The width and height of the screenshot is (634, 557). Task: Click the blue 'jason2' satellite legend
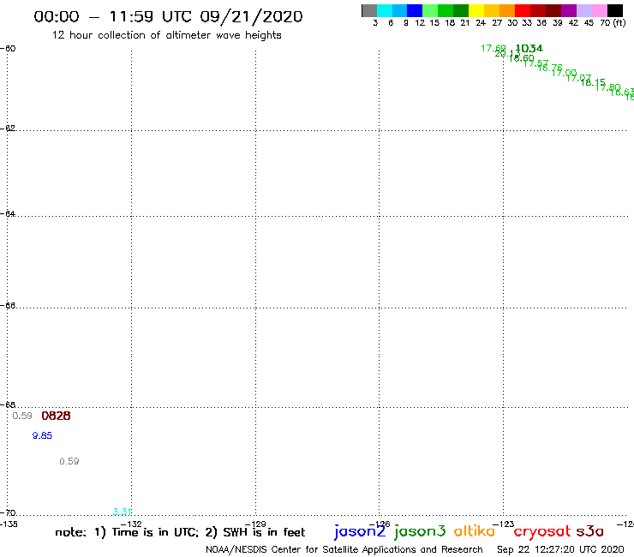coord(360,532)
